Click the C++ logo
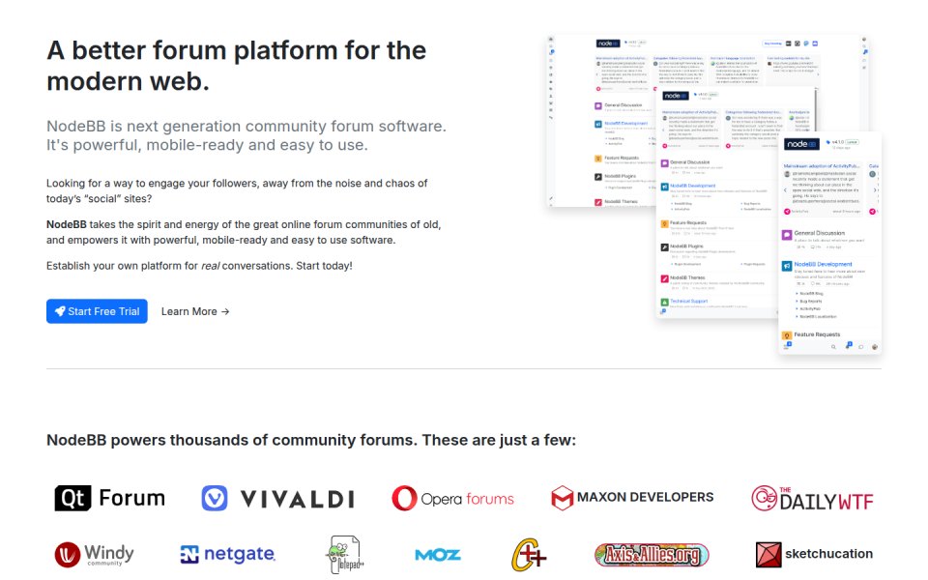The width and height of the screenshot is (928, 580). pos(529,555)
